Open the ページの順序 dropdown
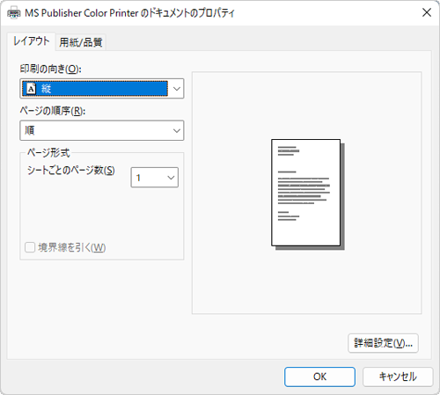Screen dimensions: 440x395 pyautogui.click(x=102, y=130)
